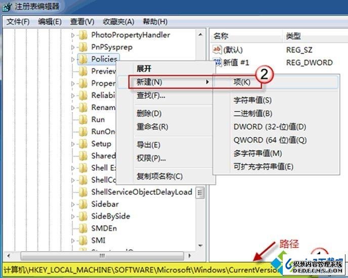Click the registry editor title bar icon

7,7
